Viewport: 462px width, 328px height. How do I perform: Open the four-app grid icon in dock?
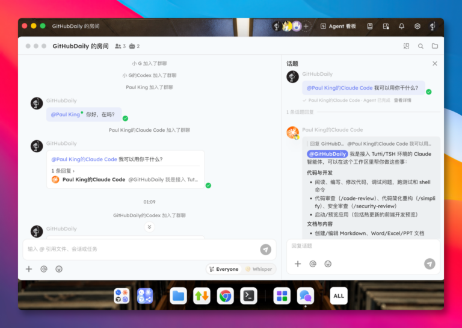[122, 296]
